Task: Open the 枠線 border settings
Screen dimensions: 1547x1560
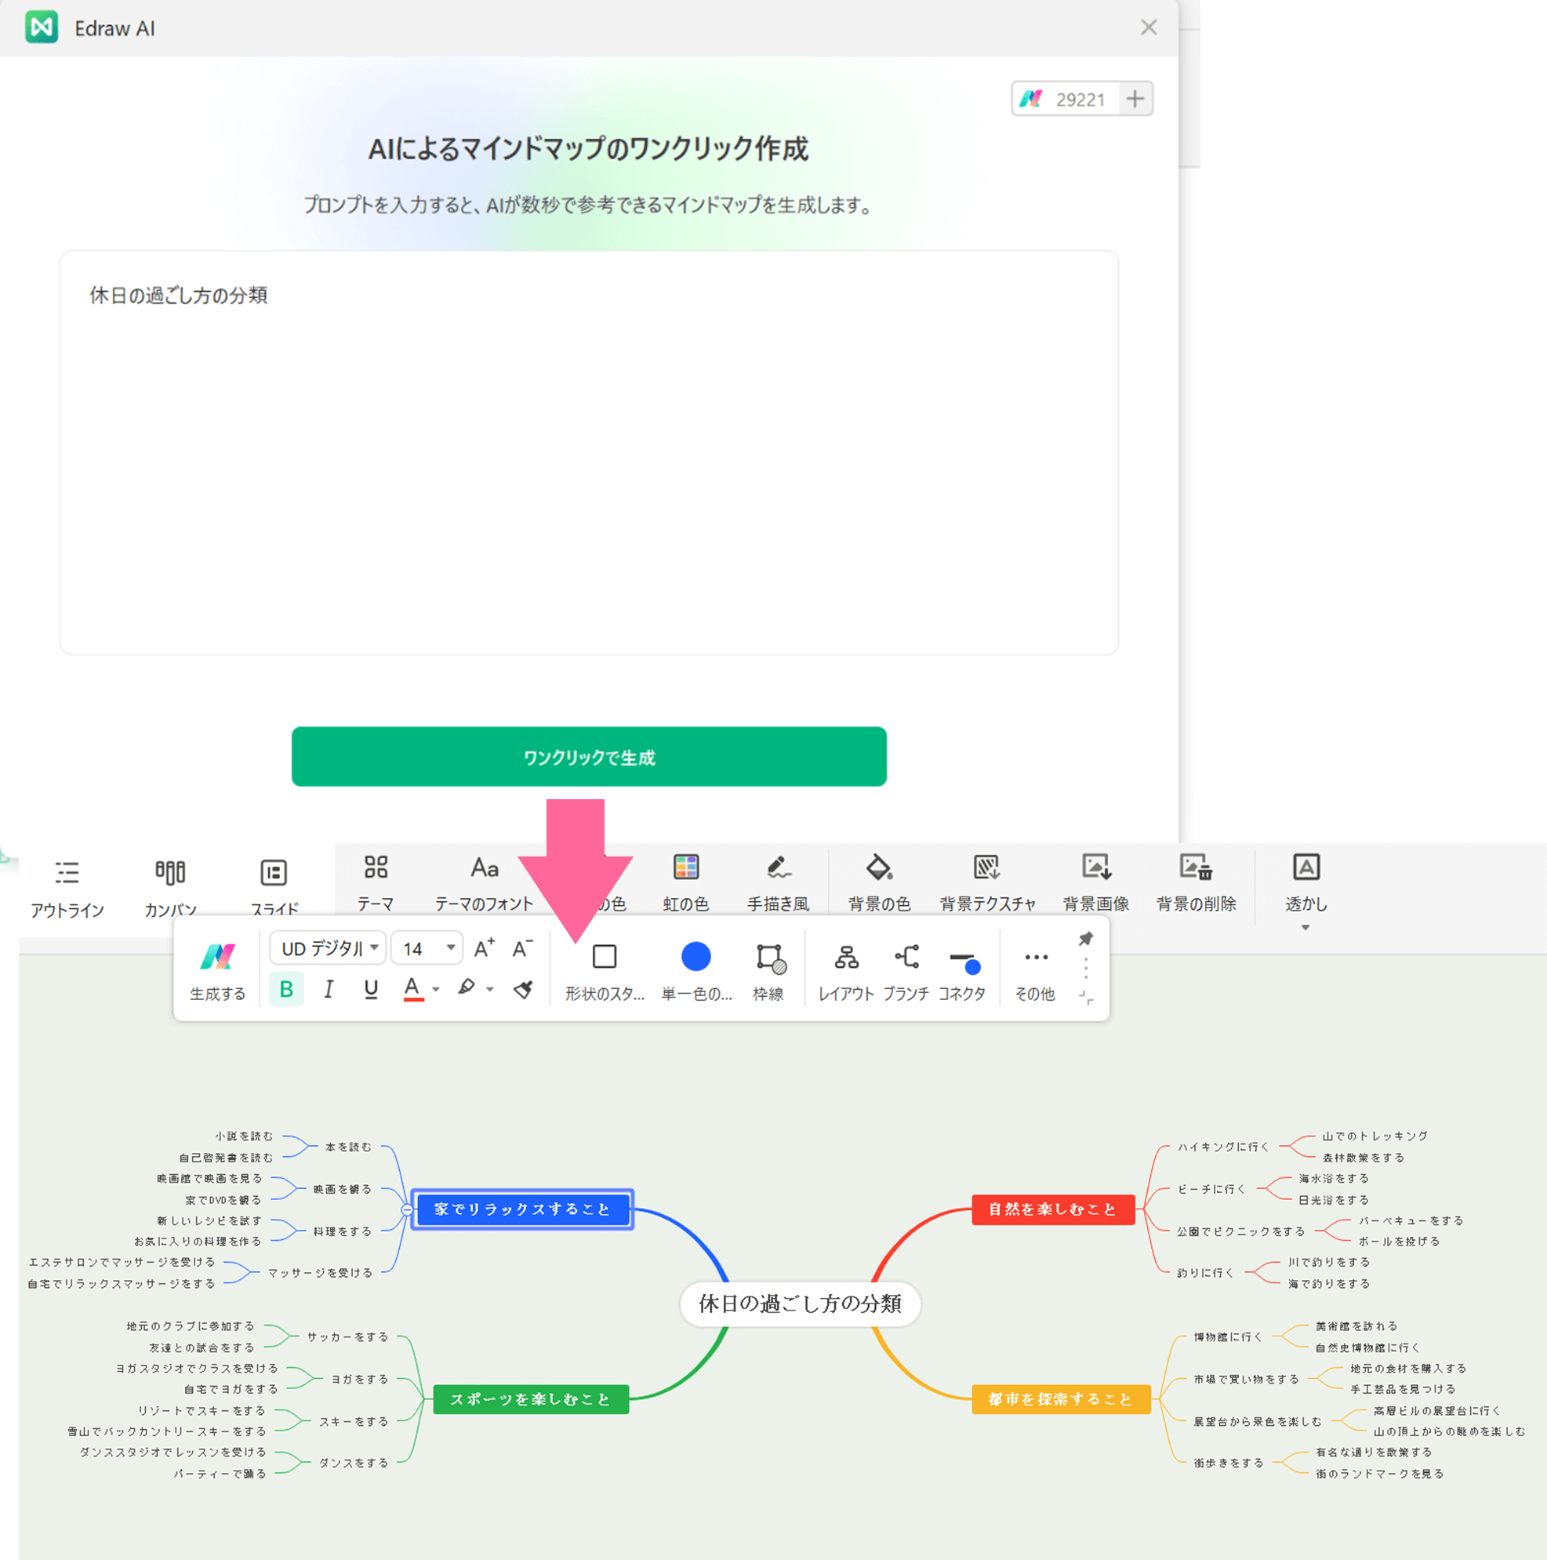Action: click(x=768, y=973)
